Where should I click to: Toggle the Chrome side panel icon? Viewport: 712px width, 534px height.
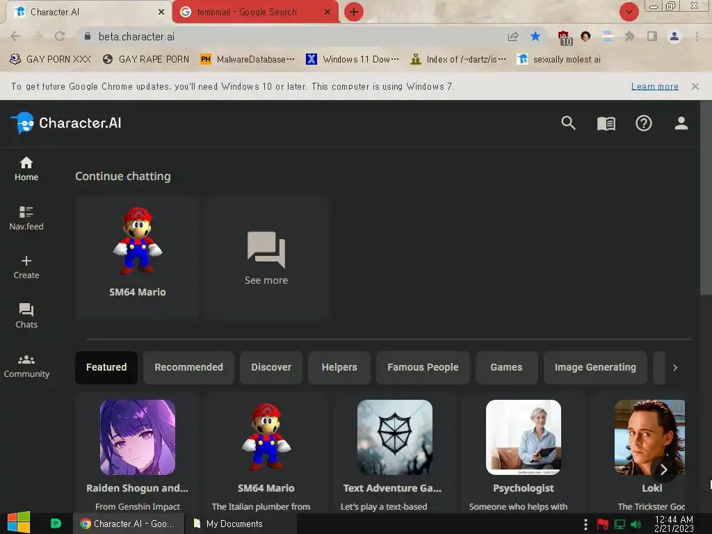click(652, 36)
